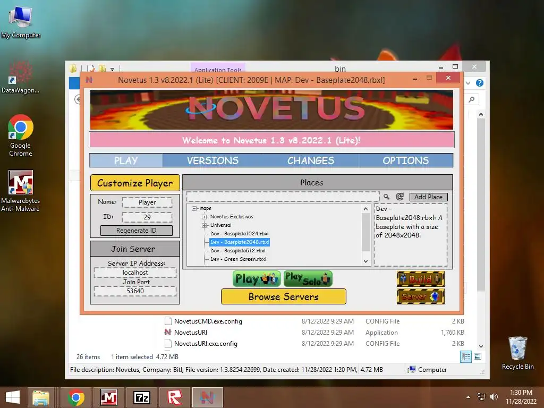Click Regenerate ID button
This screenshot has height=408, width=544.
137,231
